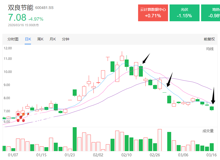The image size is (220, 160).
Task: Select the 分钟 minute chart tab
Action: point(65,39)
